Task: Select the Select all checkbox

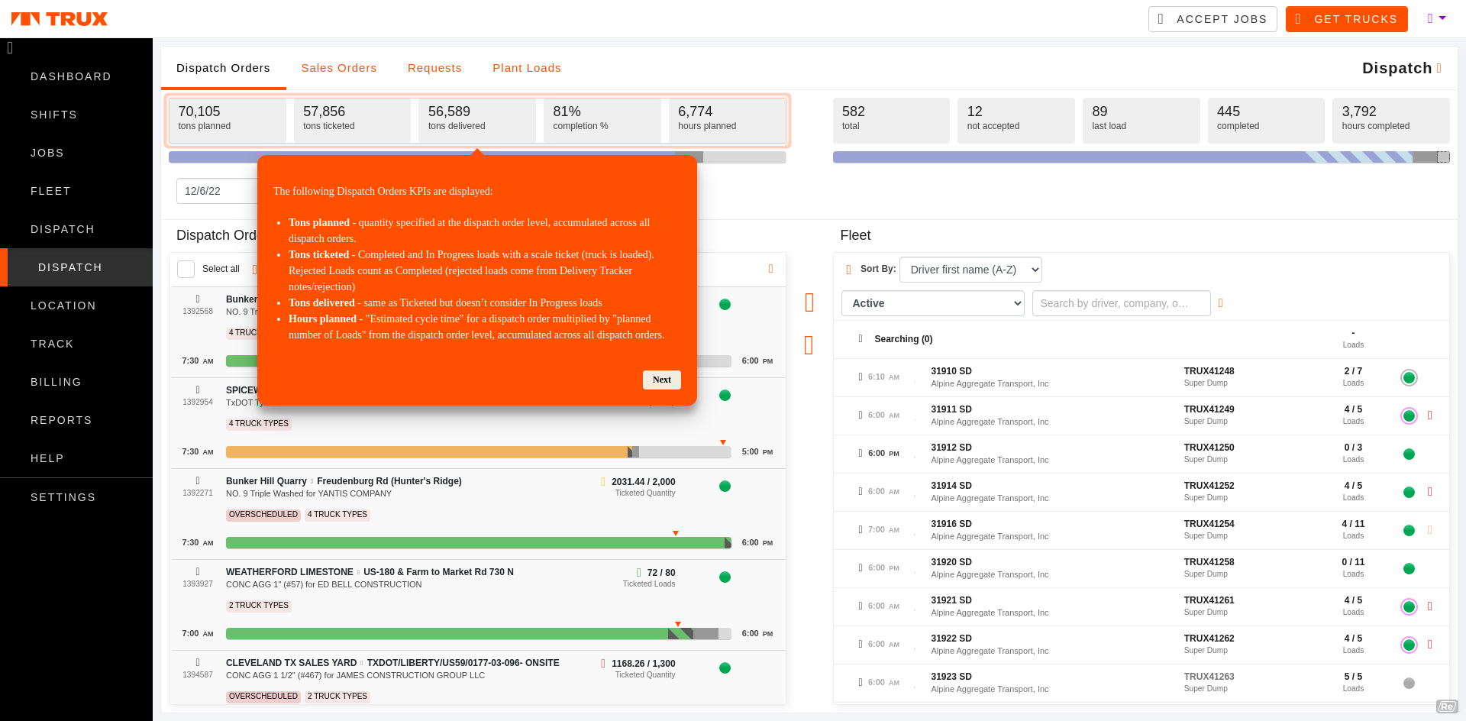Action: tap(186, 269)
